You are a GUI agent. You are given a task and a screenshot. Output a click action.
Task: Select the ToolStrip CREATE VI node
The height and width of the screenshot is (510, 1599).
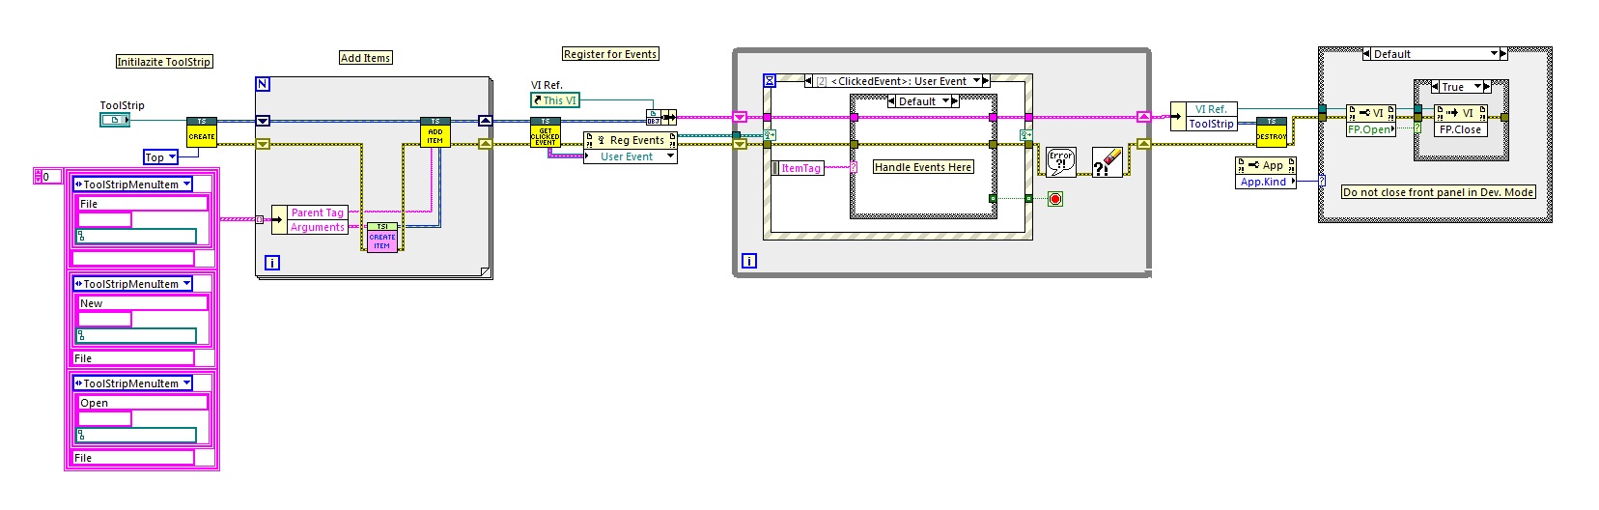(202, 132)
